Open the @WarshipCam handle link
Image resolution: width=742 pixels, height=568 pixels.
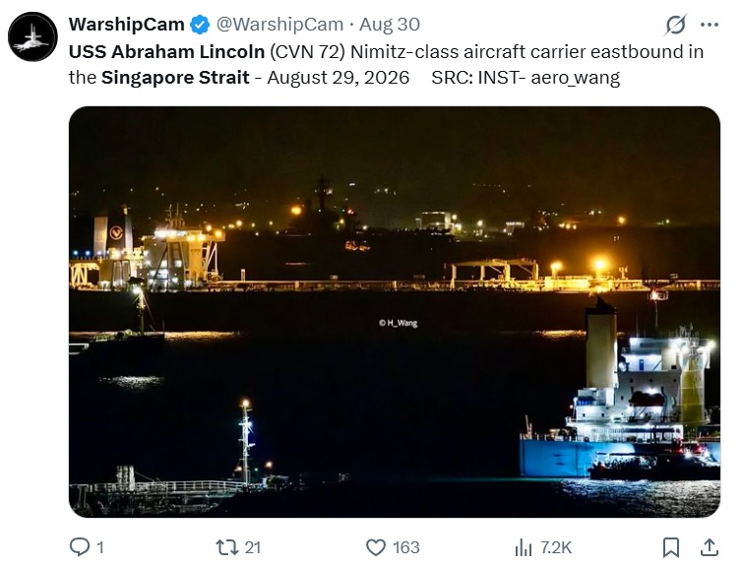pyautogui.click(x=279, y=25)
